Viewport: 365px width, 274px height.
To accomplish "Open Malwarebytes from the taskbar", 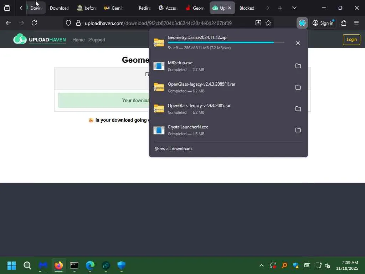I will 43,265.
